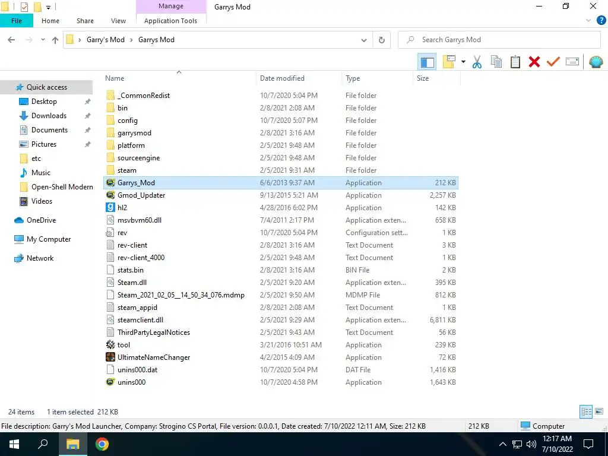Open Music in the navigation pane

(41, 173)
